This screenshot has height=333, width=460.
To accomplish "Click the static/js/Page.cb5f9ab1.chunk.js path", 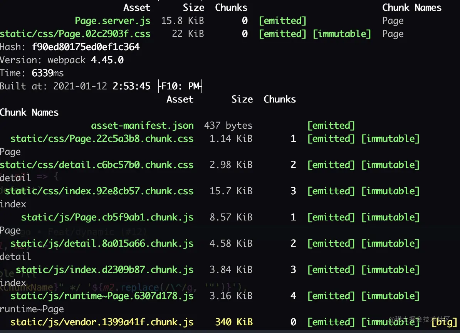I will tap(107, 217).
